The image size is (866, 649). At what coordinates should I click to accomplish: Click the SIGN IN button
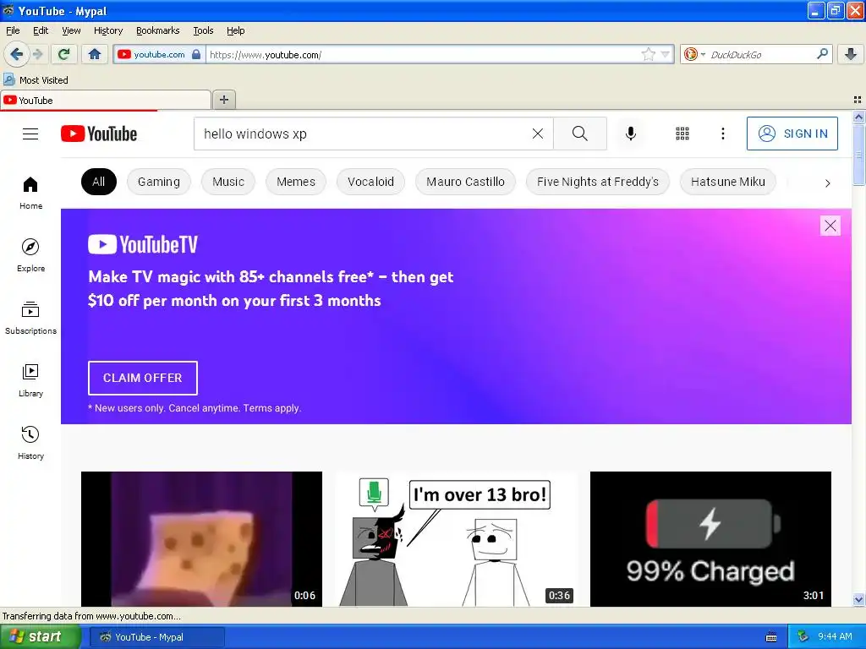[792, 134]
